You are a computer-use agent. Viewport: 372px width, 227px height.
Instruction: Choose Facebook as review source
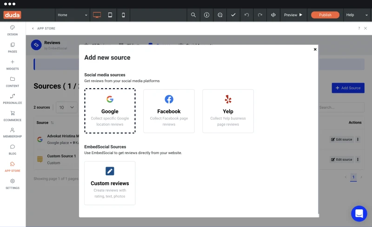(169, 111)
